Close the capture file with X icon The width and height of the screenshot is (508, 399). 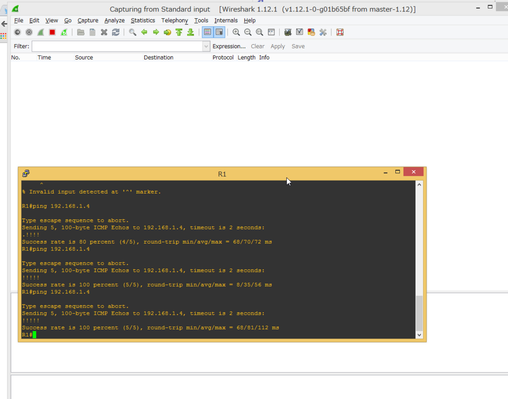pos(104,32)
